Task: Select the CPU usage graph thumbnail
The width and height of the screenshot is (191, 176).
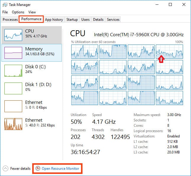Action: coord(13,35)
